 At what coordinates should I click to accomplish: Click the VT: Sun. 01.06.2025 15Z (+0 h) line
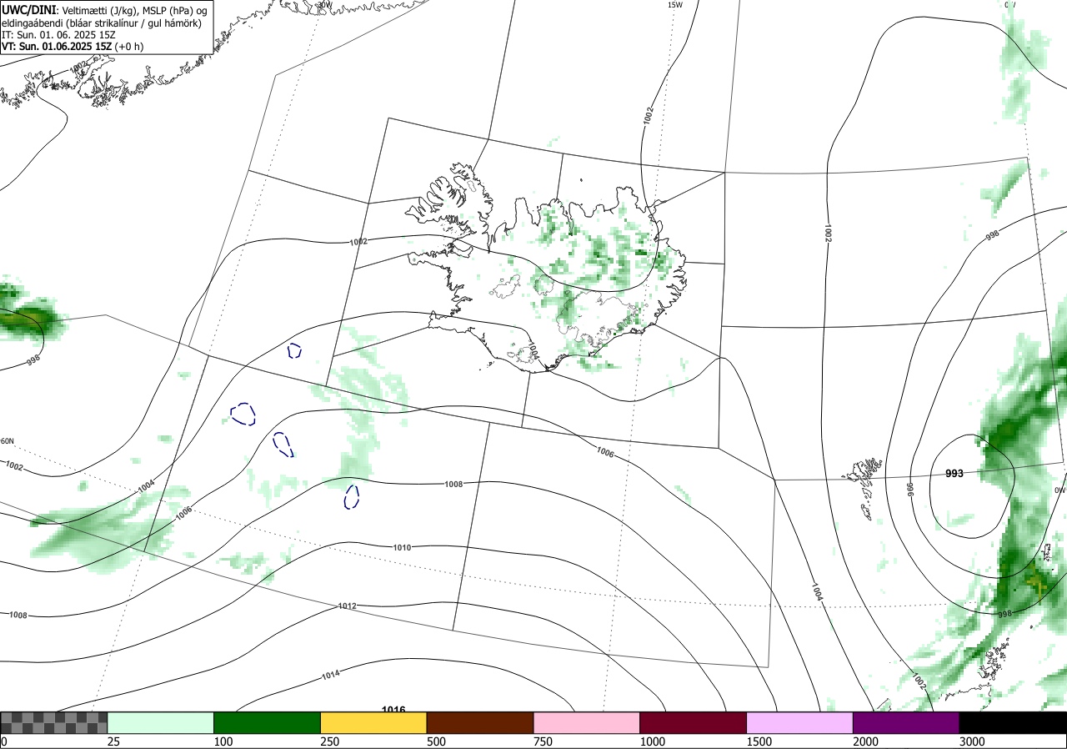(73, 47)
